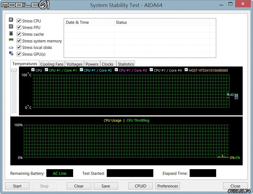Toggle CPU #1 / Core #1 graph checkbox
The image size is (253, 194).
pos(47,70)
